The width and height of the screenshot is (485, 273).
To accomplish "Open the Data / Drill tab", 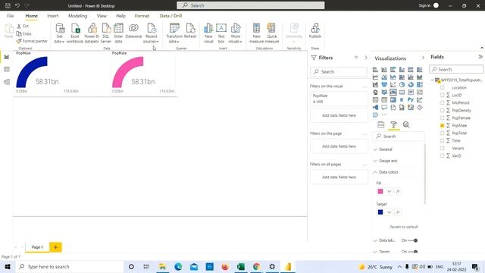I will click(x=171, y=16).
